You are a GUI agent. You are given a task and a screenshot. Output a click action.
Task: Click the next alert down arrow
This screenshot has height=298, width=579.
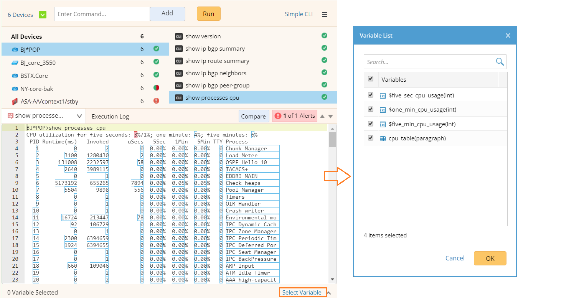[x=330, y=116]
